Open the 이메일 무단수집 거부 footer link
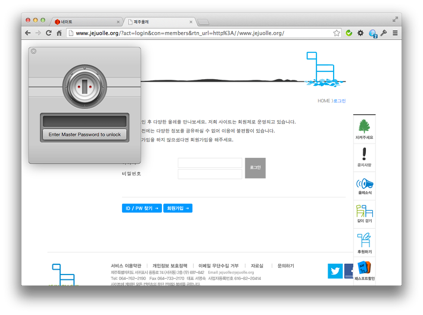Viewport: 423px width, 315px height. (219, 266)
